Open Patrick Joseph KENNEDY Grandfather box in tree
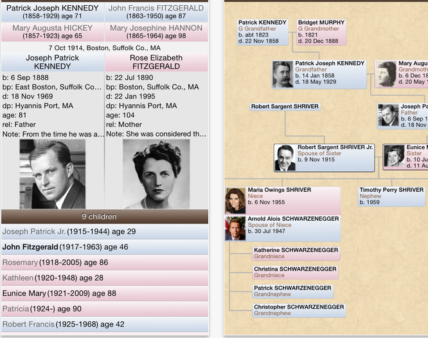Image resolution: width=428 pixels, height=338 pixels. point(319,75)
